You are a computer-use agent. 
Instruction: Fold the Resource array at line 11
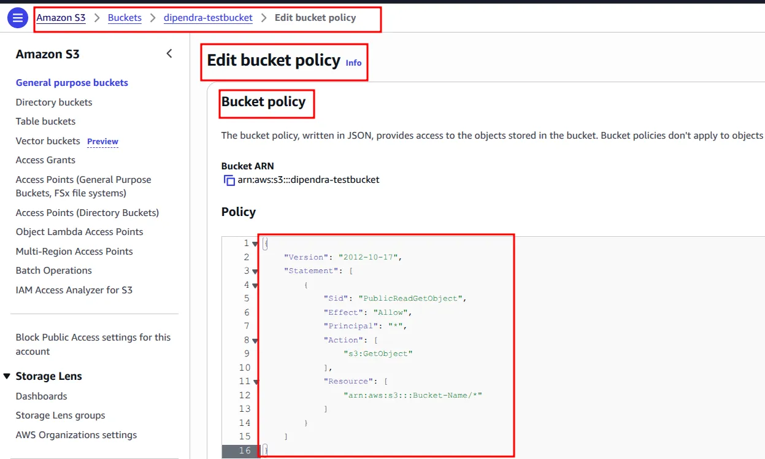tap(255, 382)
